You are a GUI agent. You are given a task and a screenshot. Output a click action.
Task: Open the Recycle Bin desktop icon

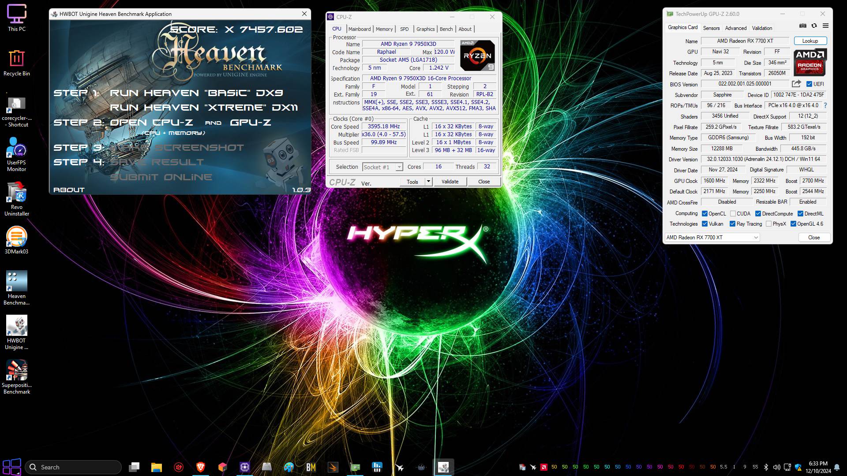[x=17, y=63]
